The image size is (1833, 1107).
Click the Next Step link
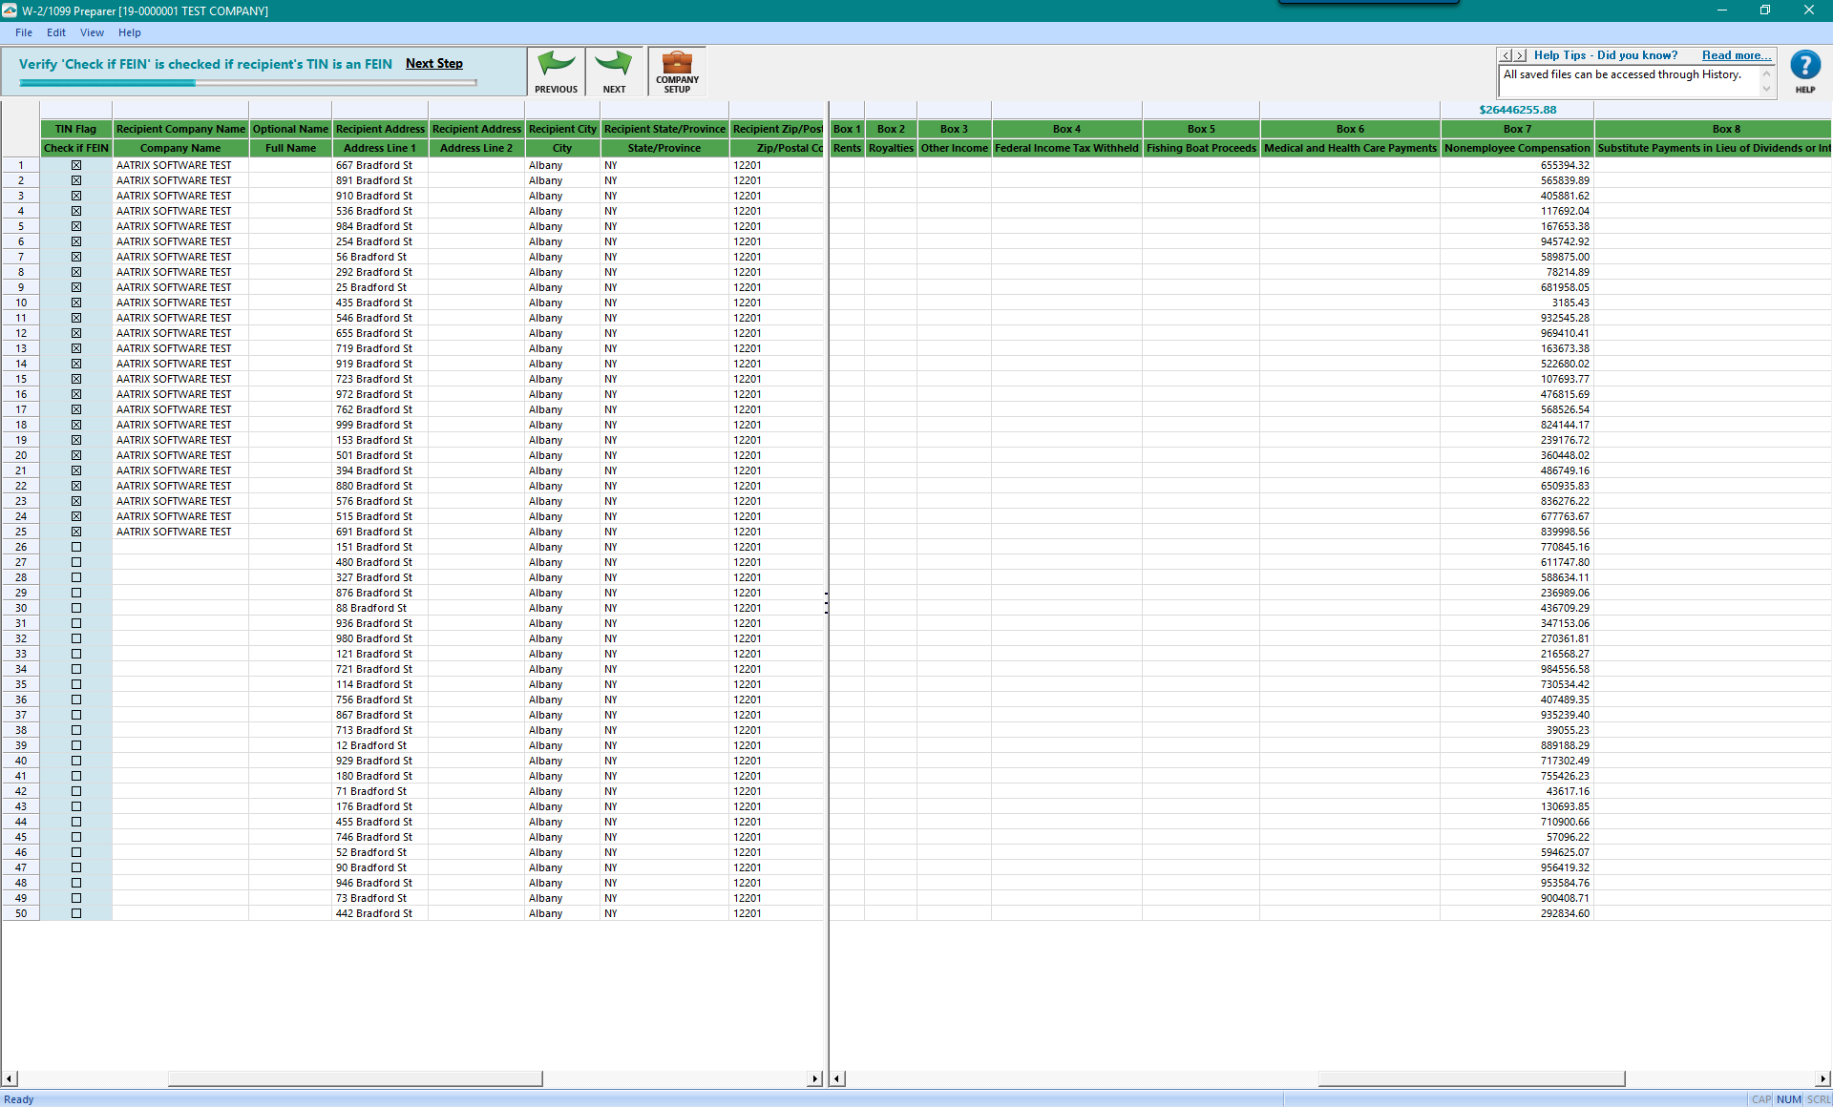[x=433, y=64]
